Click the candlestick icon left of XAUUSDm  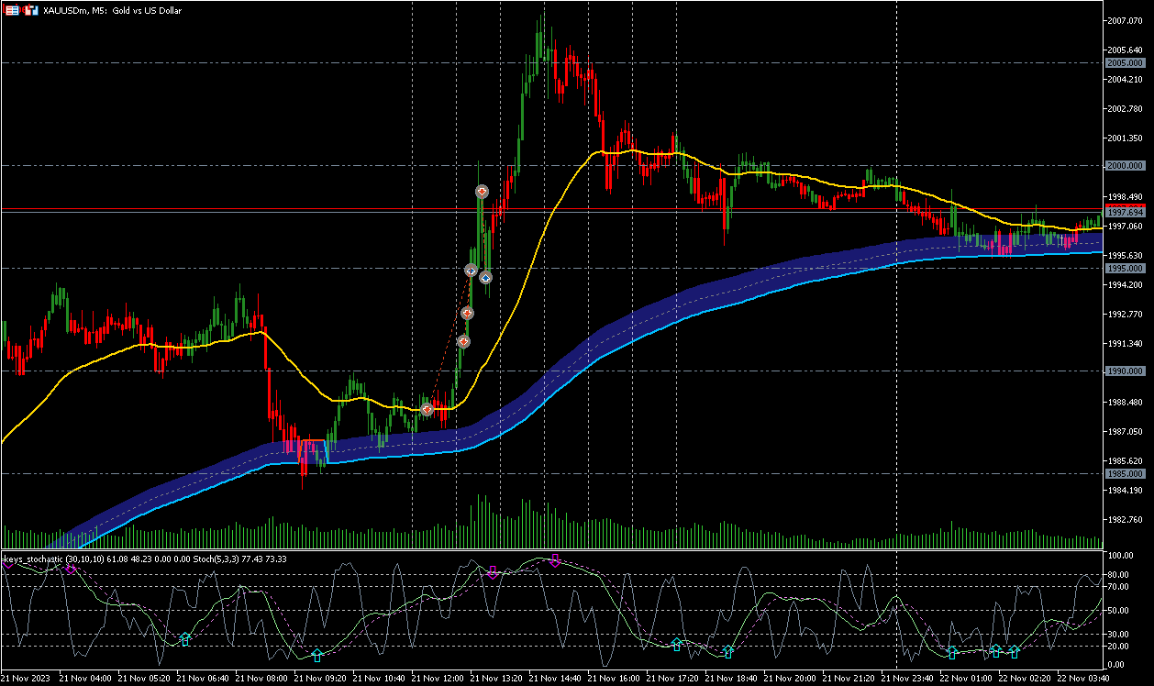(30, 10)
